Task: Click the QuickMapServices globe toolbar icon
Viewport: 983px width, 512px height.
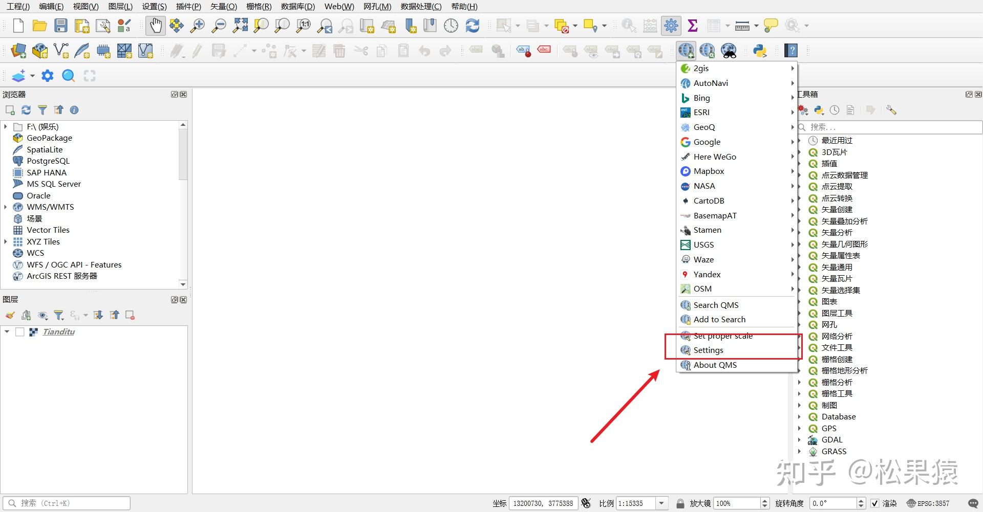Action: 686,51
